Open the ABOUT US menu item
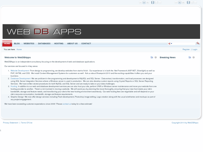Viewport: 203px width, 152px height. point(72,44)
